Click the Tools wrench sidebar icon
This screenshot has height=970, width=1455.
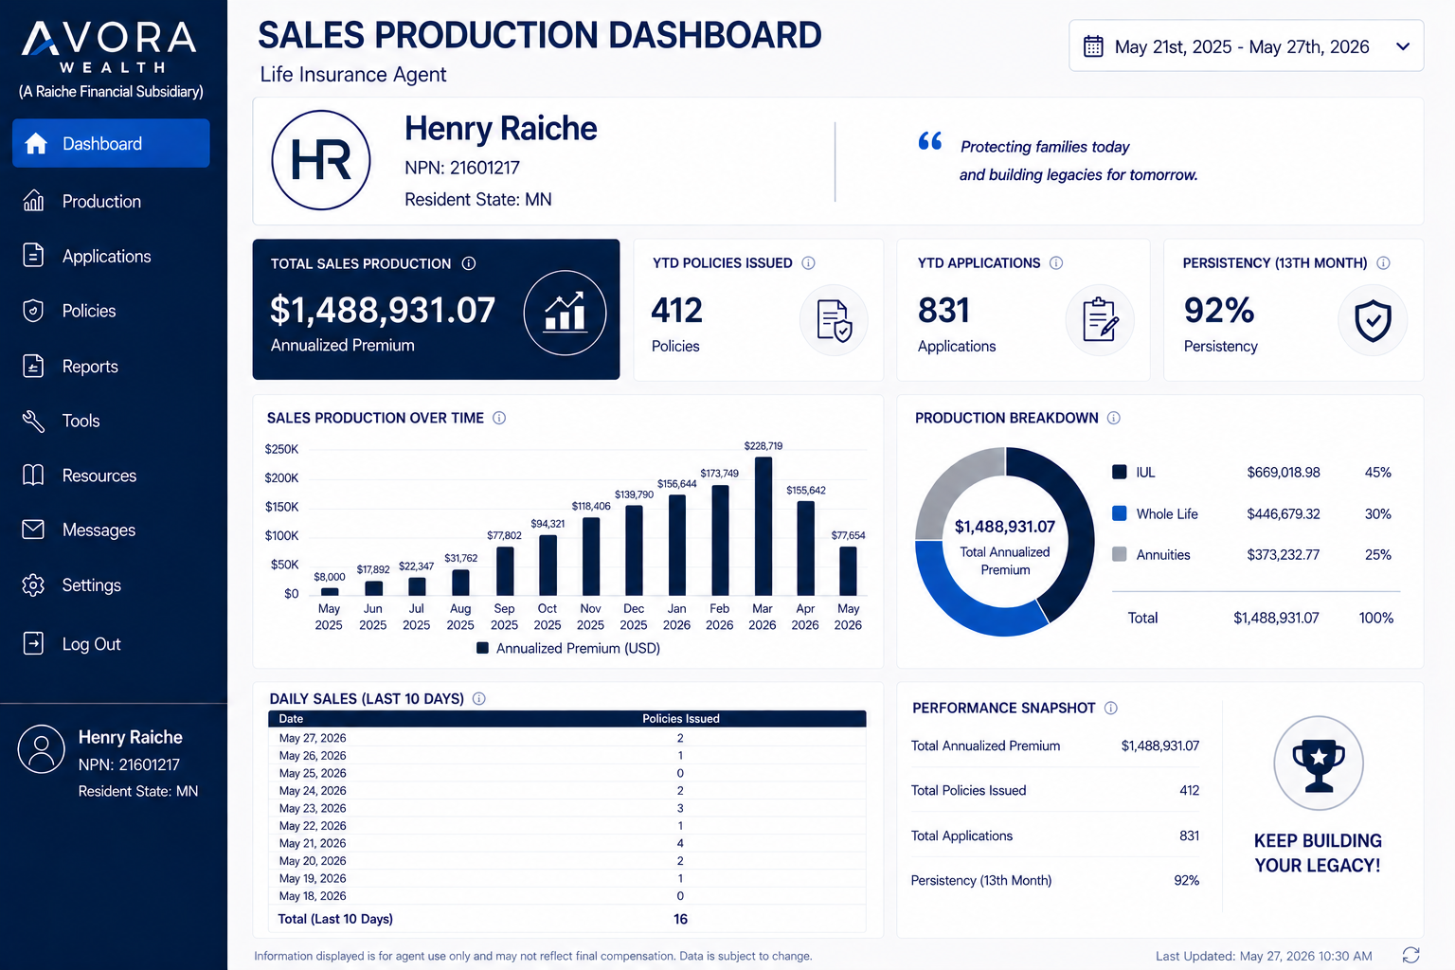33,421
